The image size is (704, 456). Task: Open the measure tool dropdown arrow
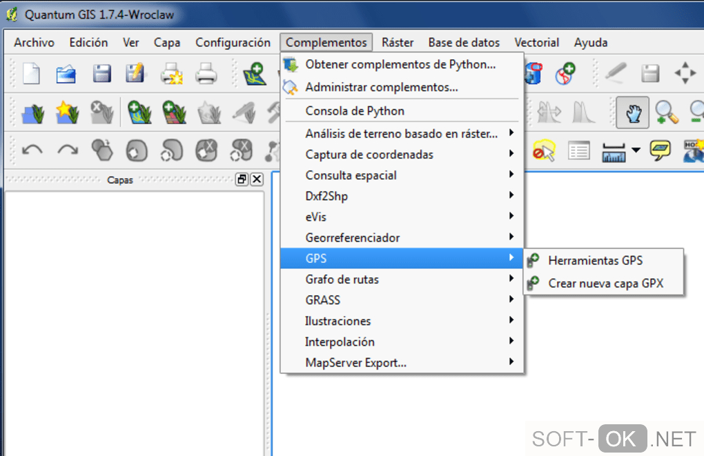pos(636,150)
